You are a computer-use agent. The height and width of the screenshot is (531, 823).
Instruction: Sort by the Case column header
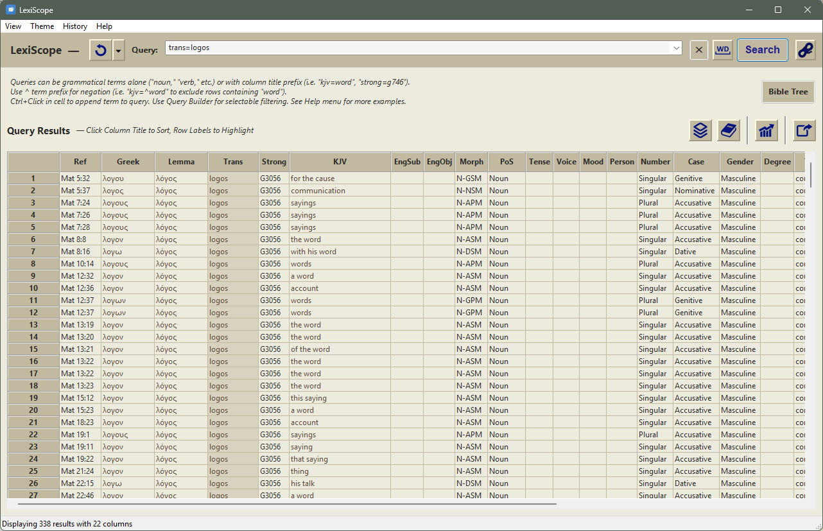[696, 162]
